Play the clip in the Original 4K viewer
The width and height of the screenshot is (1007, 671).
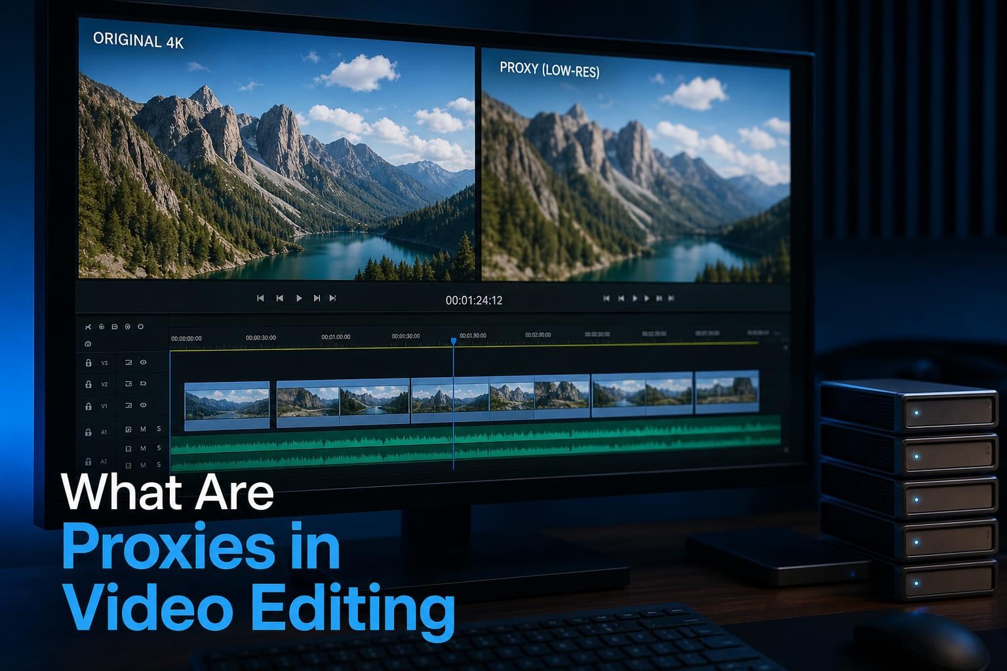(x=299, y=298)
